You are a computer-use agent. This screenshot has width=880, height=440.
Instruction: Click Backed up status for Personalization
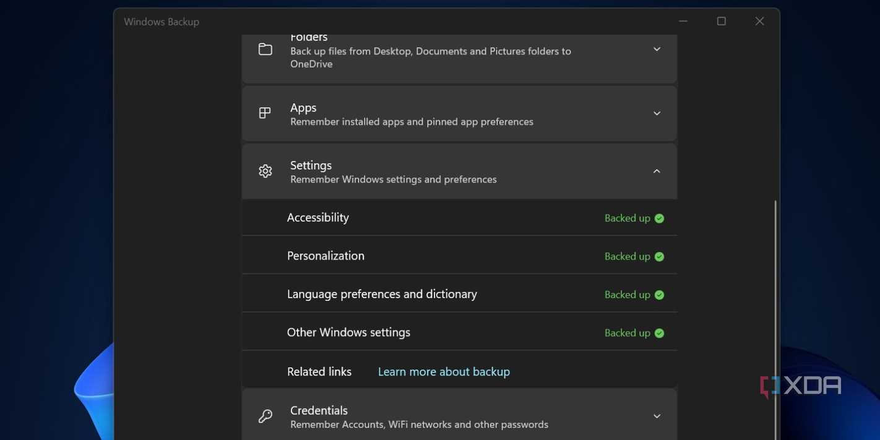[627, 256]
